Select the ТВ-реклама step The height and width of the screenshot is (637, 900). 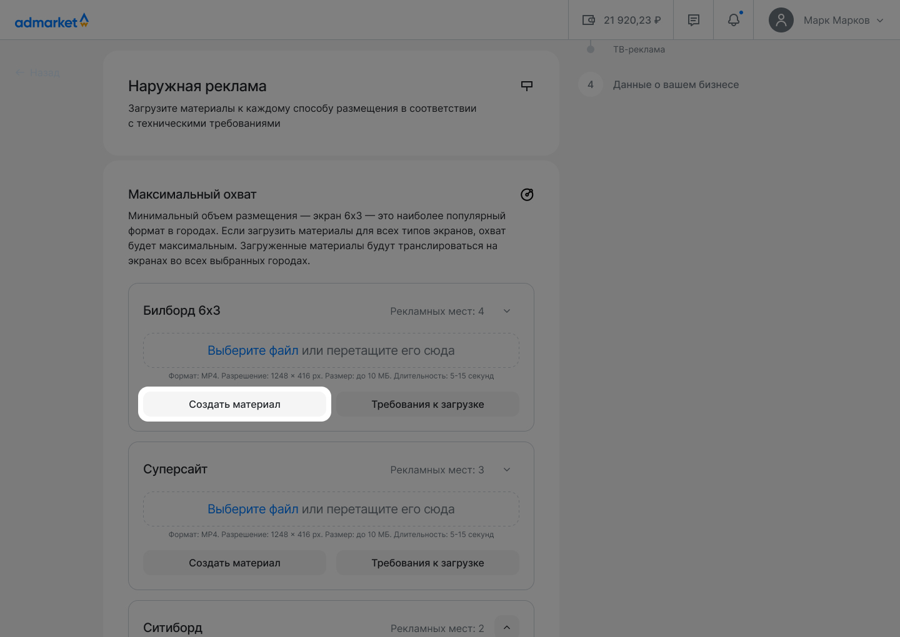639,49
